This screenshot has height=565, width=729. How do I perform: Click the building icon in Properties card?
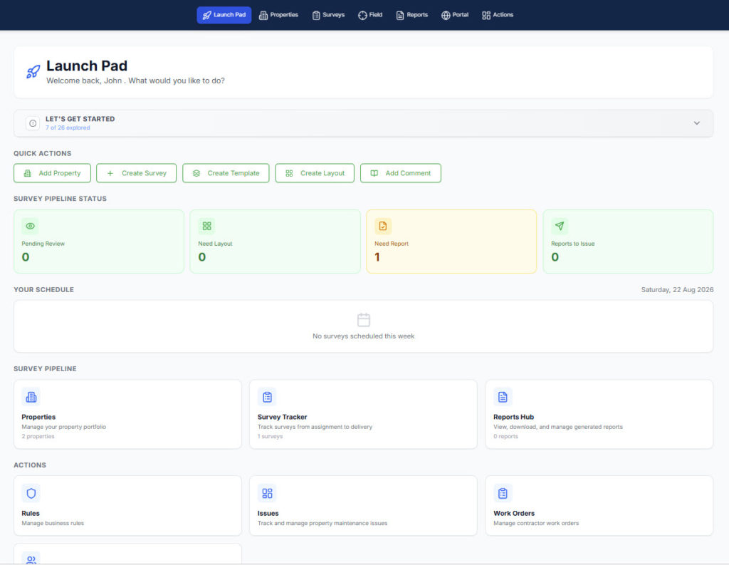tap(31, 397)
